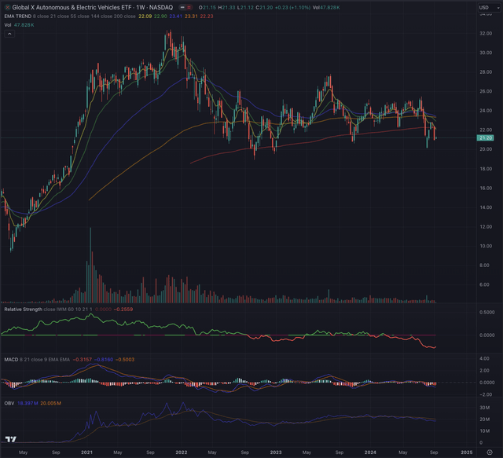
Task: Click the 4.00 MACD axis label
Action: 484,358
